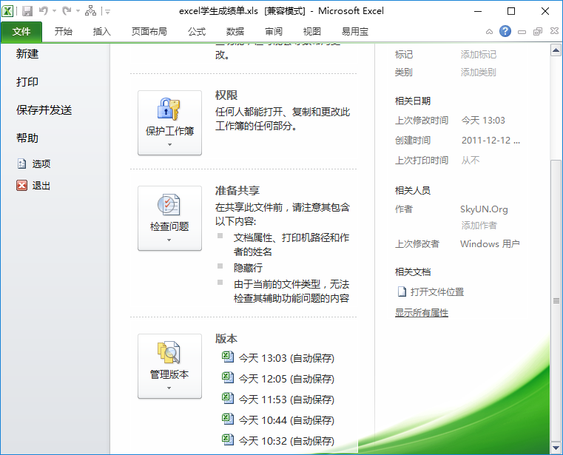Click the red 退出 X icon
The width and height of the screenshot is (563, 455).
(x=22, y=186)
